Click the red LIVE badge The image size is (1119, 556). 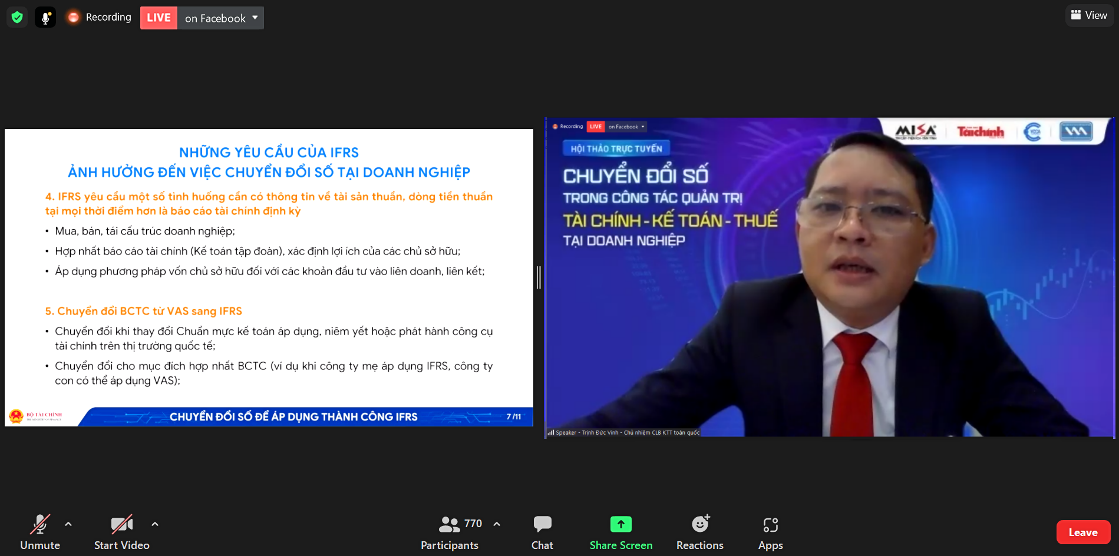159,18
